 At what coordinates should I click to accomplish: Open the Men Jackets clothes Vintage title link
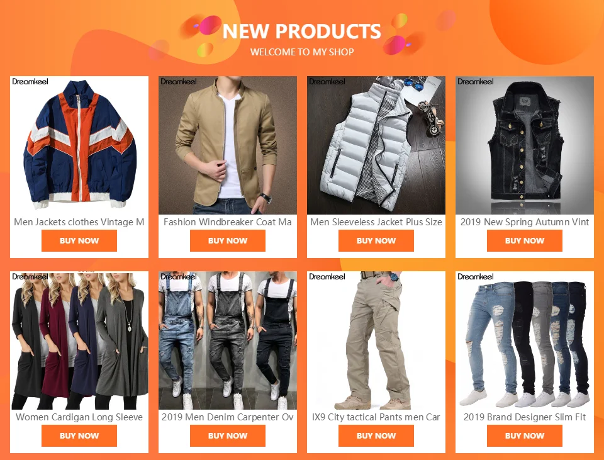coord(79,222)
